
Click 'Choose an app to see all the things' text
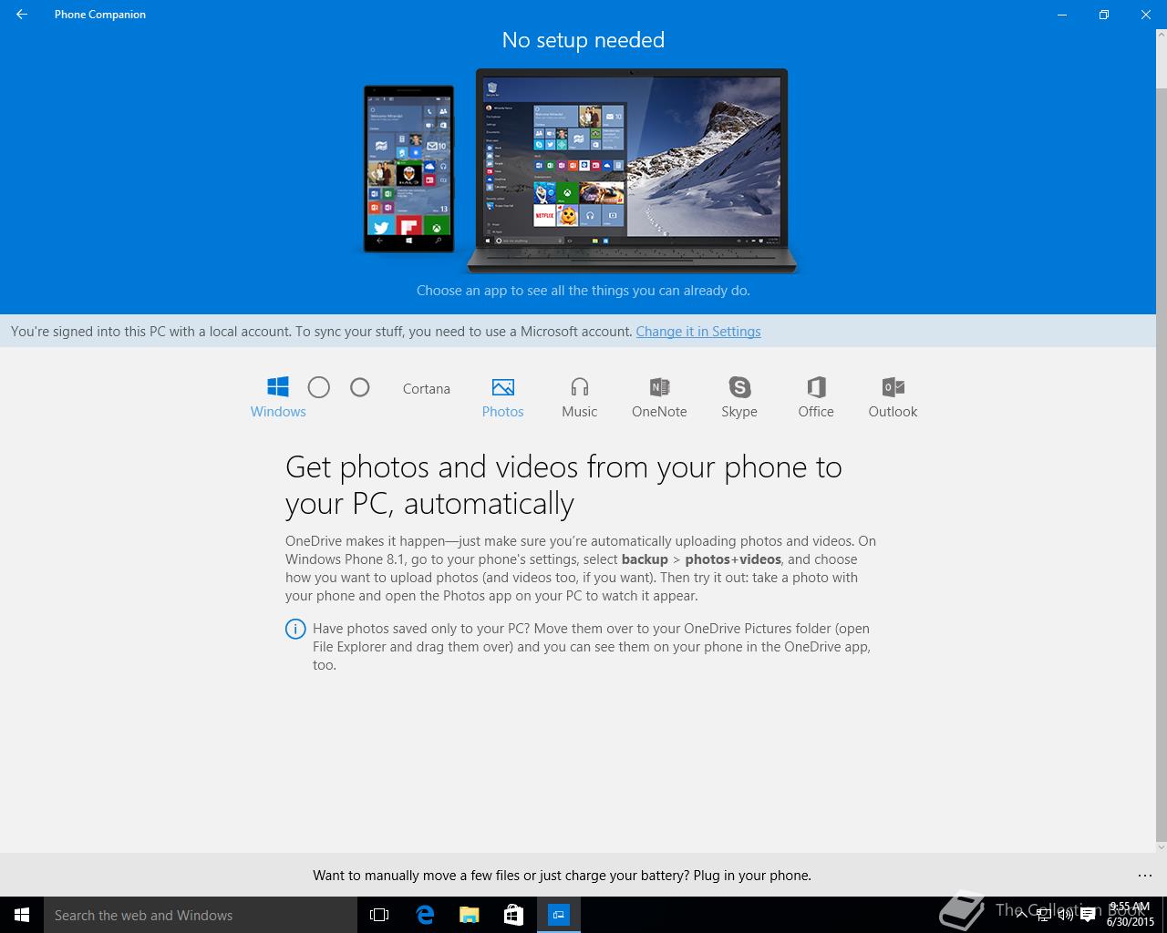[583, 291]
